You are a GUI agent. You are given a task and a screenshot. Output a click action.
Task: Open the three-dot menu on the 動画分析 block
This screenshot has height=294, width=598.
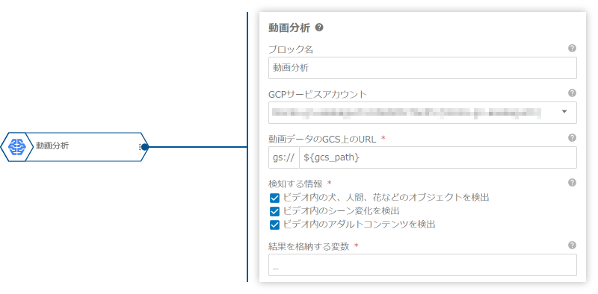(140, 147)
